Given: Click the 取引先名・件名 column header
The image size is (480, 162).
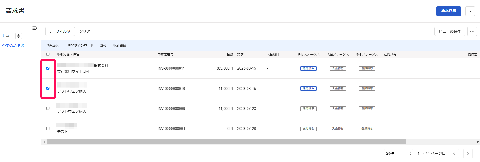Looking at the screenshot, I should tap(68, 54).
